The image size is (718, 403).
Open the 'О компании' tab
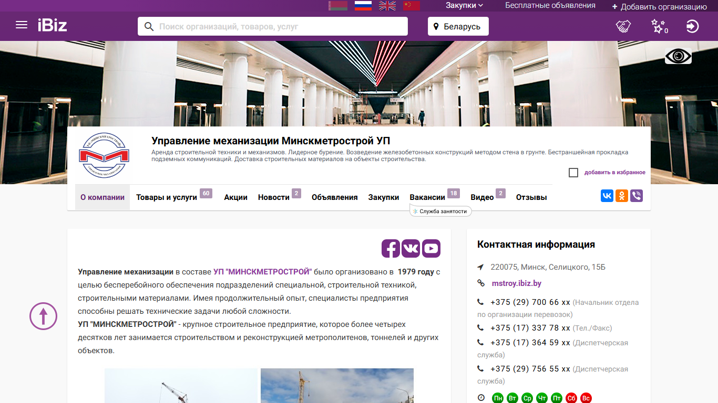102,197
